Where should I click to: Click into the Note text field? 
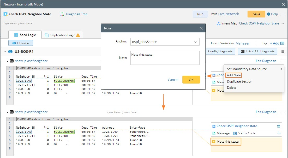click(165, 58)
